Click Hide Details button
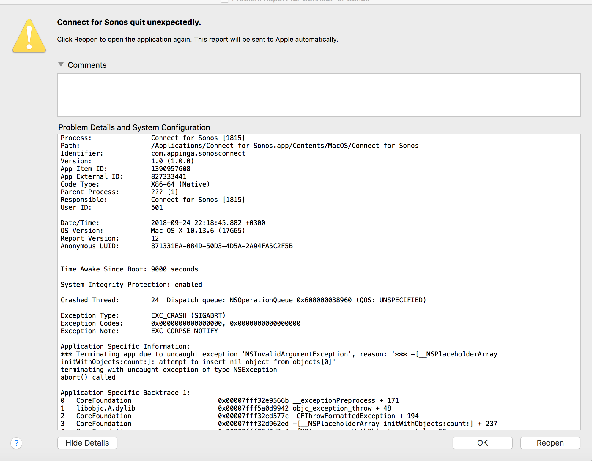The width and height of the screenshot is (592, 461). point(87,443)
